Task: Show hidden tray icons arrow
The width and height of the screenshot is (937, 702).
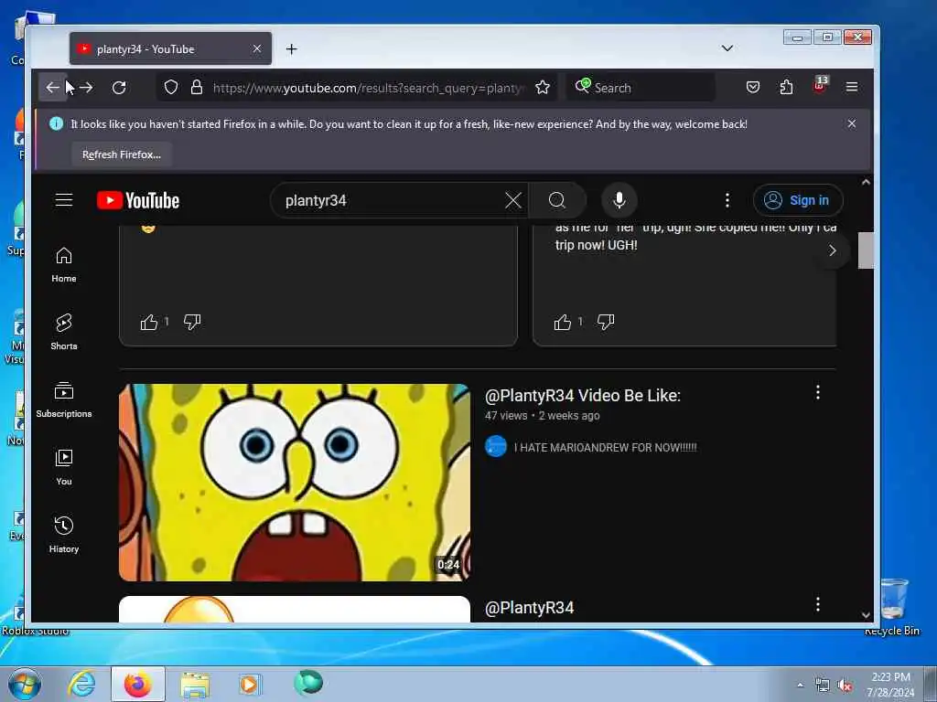Action: point(800,686)
